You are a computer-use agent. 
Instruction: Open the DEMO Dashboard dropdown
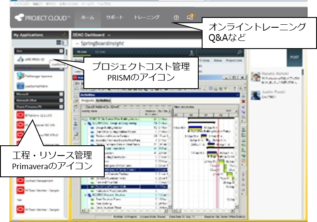(x=109, y=35)
